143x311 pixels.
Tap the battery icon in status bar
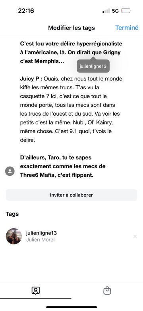[x=126, y=11]
